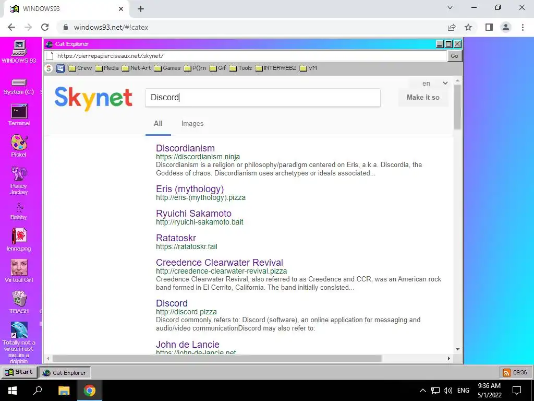This screenshot has width=534, height=401.
Task: Open the P()rn bookmarks folder
Action: 195,68
